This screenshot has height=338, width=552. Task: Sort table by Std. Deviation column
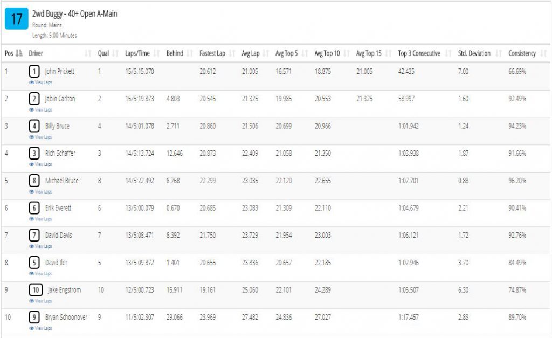pos(499,53)
